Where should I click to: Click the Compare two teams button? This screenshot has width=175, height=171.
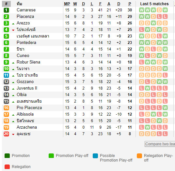click(160, 144)
